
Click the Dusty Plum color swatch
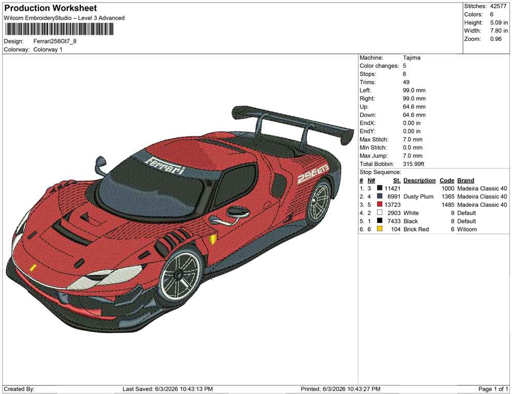click(x=380, y=196)
